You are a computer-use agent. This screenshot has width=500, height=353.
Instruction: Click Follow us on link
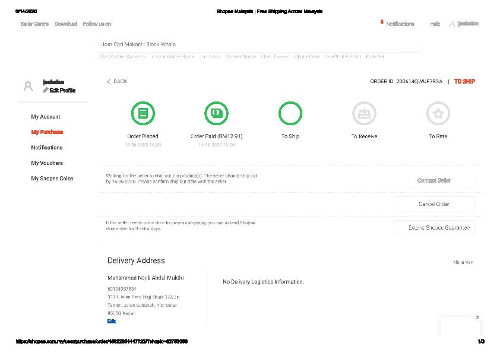[97, 24]
